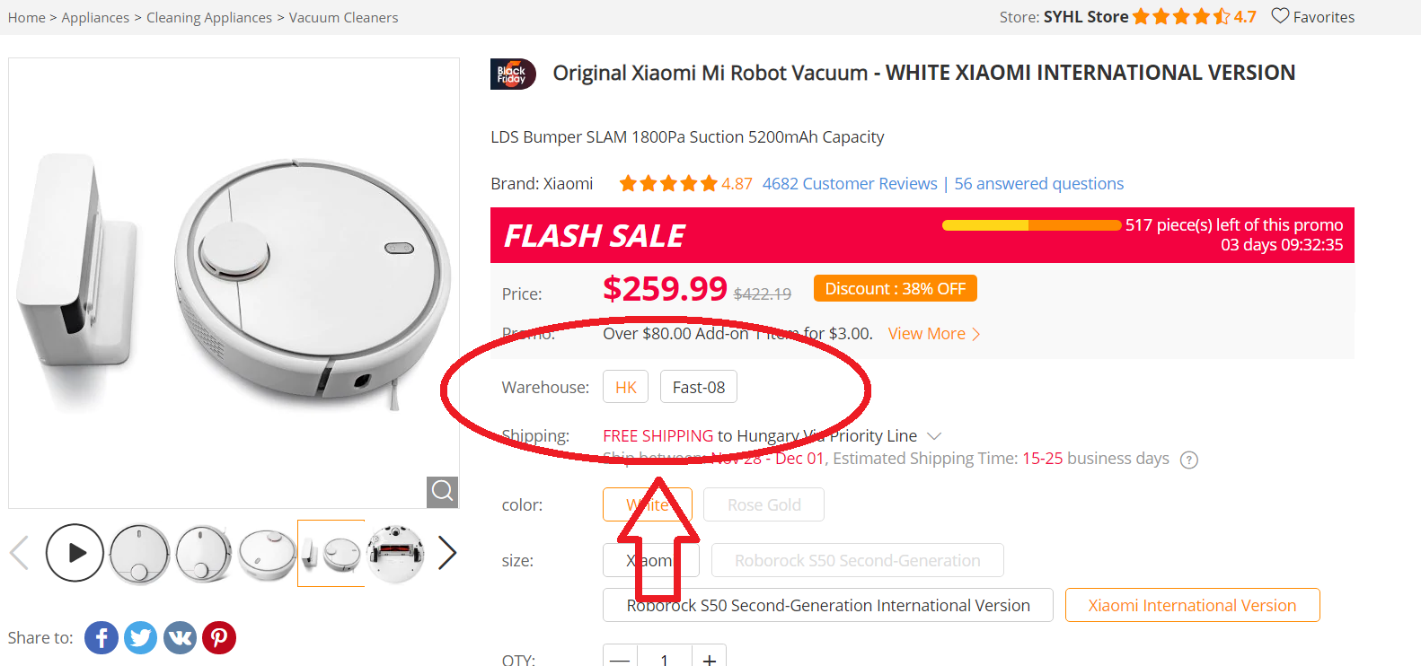Show next thumbnails with right arrow
Viewport: 1421px width, 666px height.
pyautogui.click(x=447, y=553)
